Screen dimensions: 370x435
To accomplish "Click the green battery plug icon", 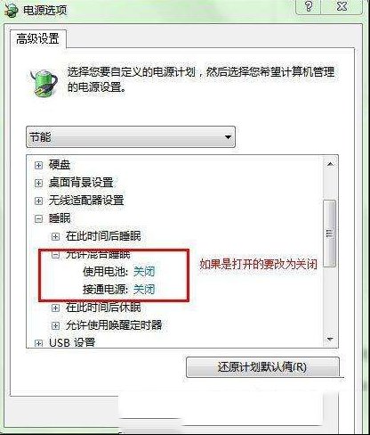I will [x=44, y=83].
